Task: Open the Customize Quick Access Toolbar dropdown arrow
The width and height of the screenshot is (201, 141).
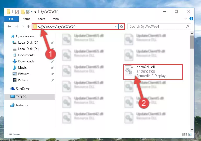Action: (35, 12)
